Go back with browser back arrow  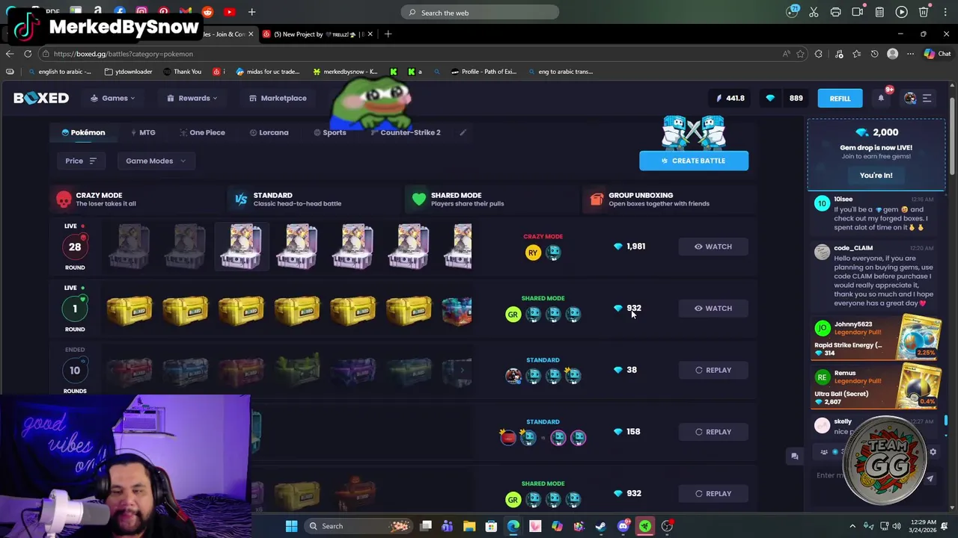[x=9, y=54]
